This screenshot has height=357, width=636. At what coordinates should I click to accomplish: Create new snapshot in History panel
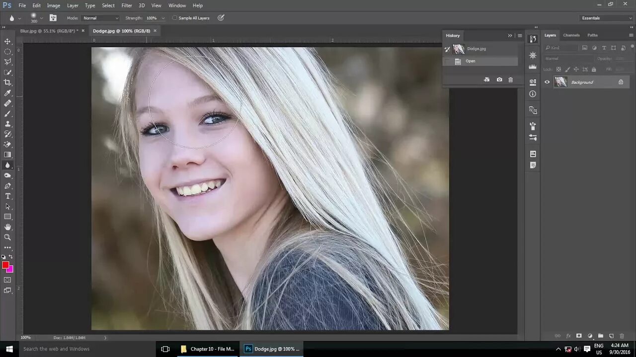pyautogui.click(x=499, y=80)
